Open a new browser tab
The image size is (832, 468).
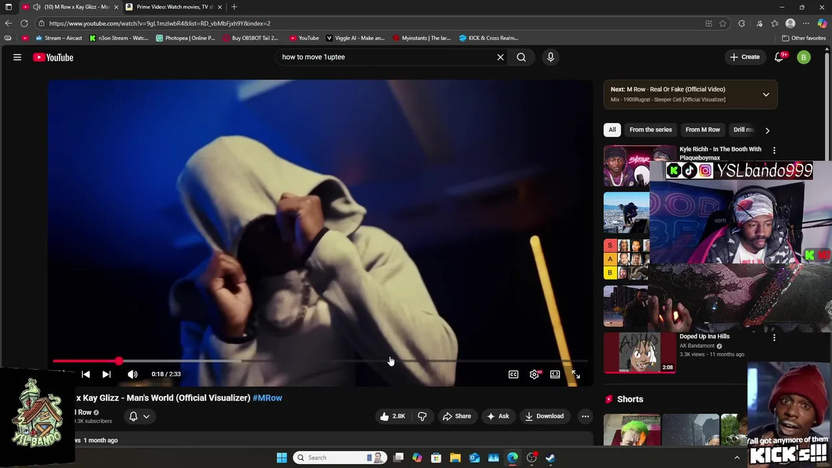234,7
